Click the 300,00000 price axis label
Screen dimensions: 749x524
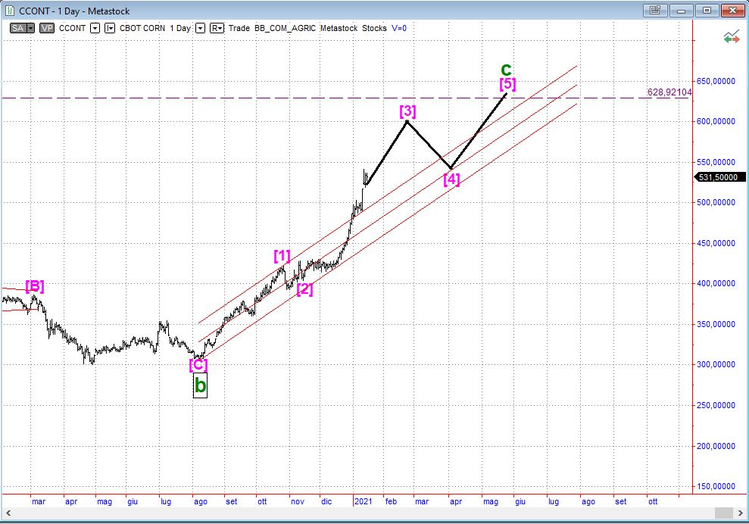coord(715,364)
